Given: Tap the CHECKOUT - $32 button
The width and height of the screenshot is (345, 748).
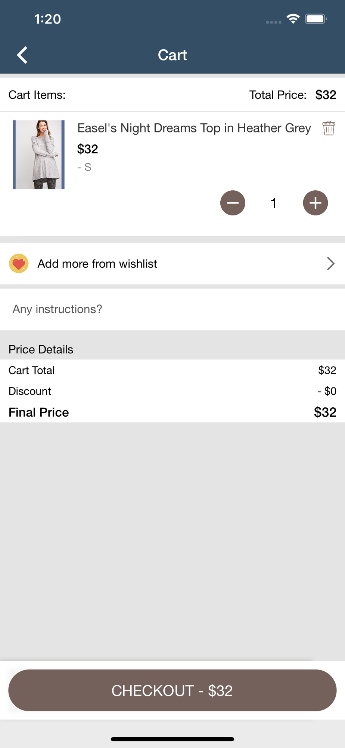Looking at the screenshot, I should (172, 690).
